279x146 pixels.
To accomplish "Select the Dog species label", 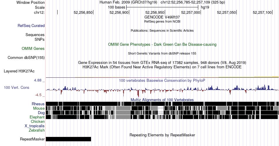I will (x=41, y=113).
